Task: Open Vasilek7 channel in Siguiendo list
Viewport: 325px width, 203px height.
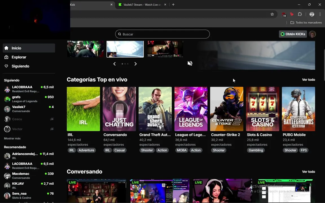Action: 29,109
